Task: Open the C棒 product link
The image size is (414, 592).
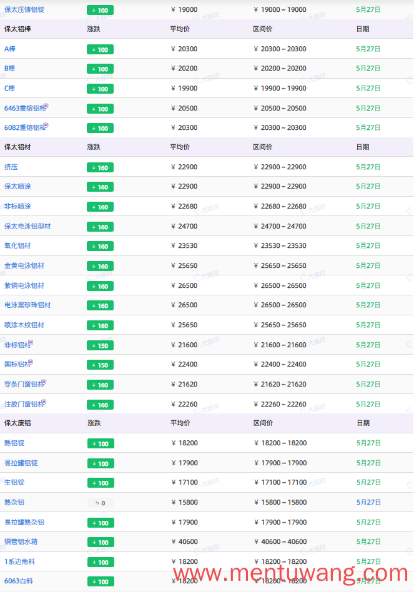Action: click(10, 88)
